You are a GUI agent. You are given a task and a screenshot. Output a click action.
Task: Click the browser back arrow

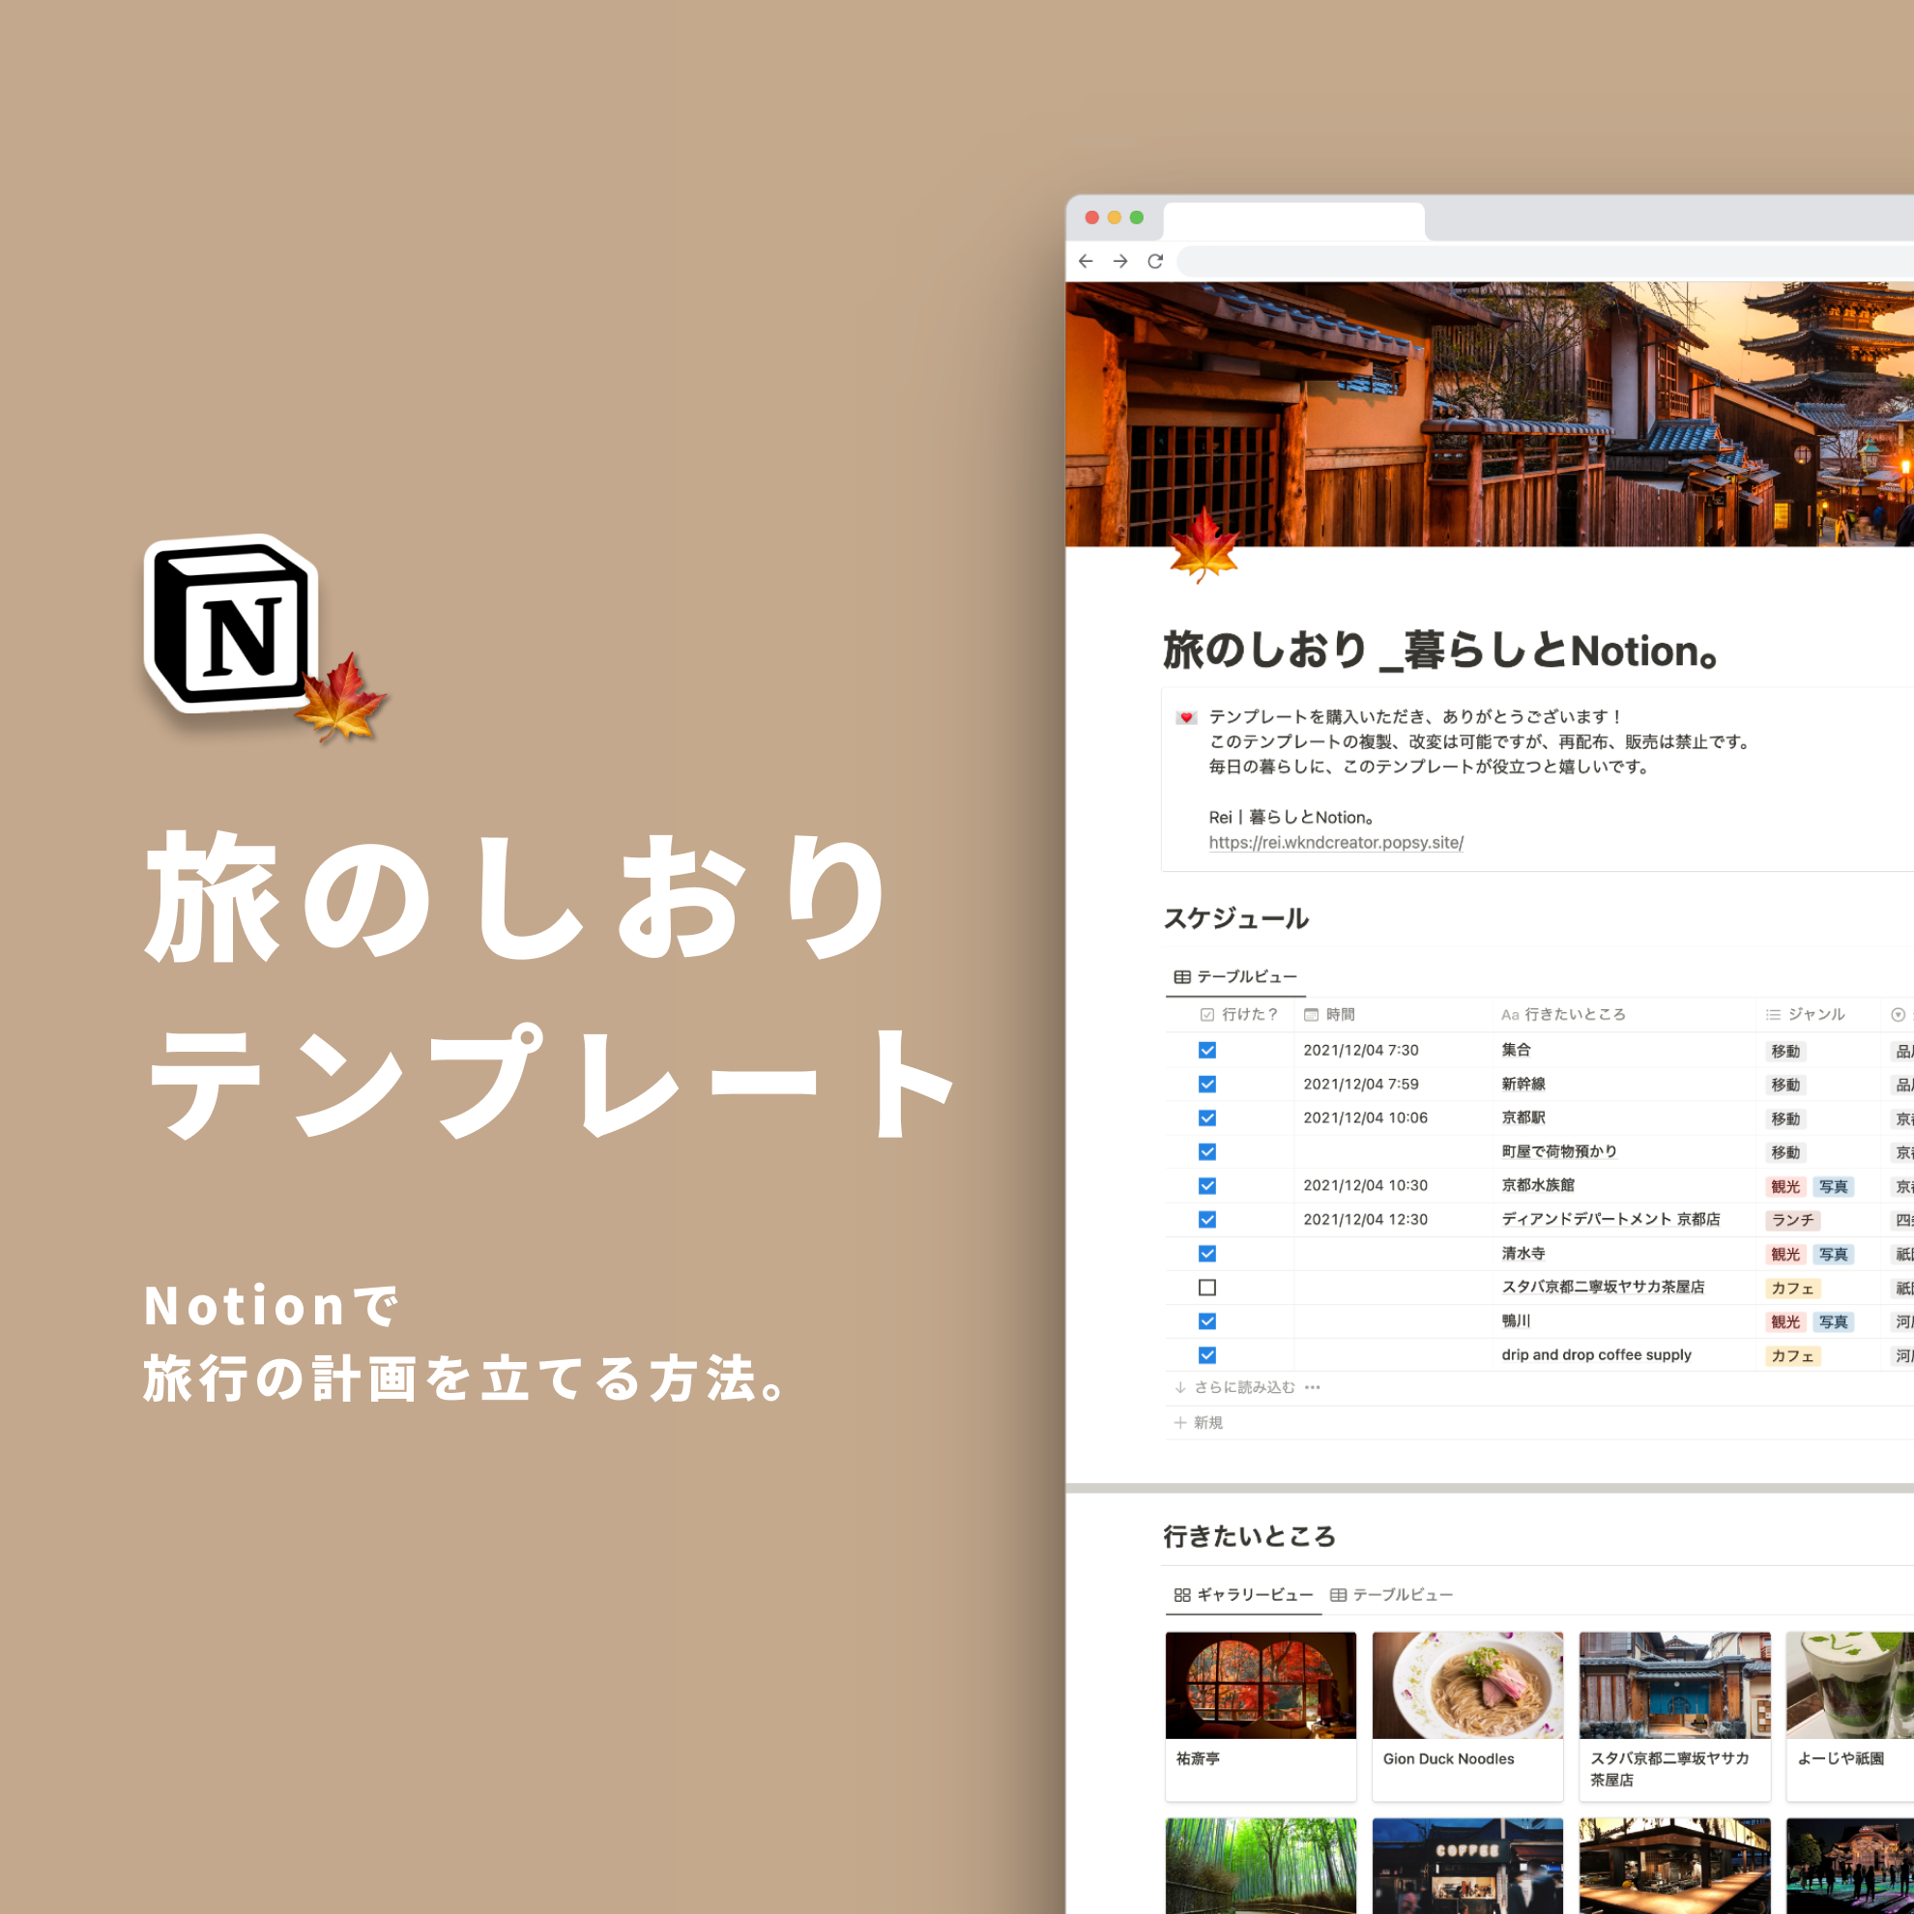tap(1086, 262)
